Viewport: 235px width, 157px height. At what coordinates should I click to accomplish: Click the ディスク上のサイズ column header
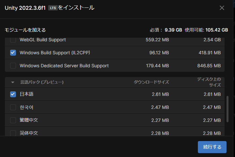tap(209, 82)
